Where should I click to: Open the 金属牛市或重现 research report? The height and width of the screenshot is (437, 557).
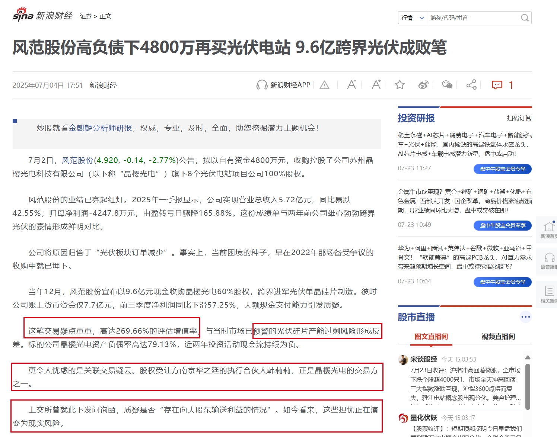(x=465, y=201)
